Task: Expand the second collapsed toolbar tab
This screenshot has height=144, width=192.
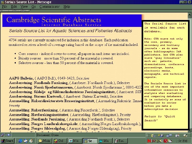Action: tap(18, 11)
